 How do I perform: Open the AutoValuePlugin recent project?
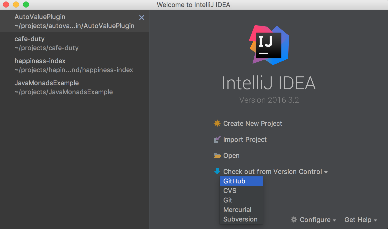[75, 21]
